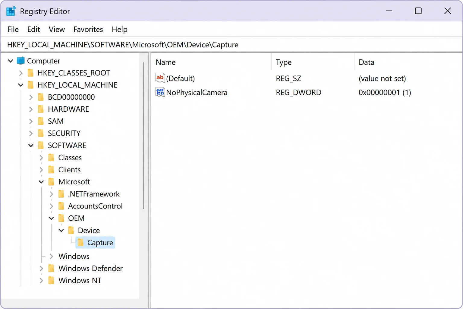Collapse the HKEY_LOCAL_MACHINE node
The height and width of the screenshot is (309, 463).
click(x=21, y=85)
